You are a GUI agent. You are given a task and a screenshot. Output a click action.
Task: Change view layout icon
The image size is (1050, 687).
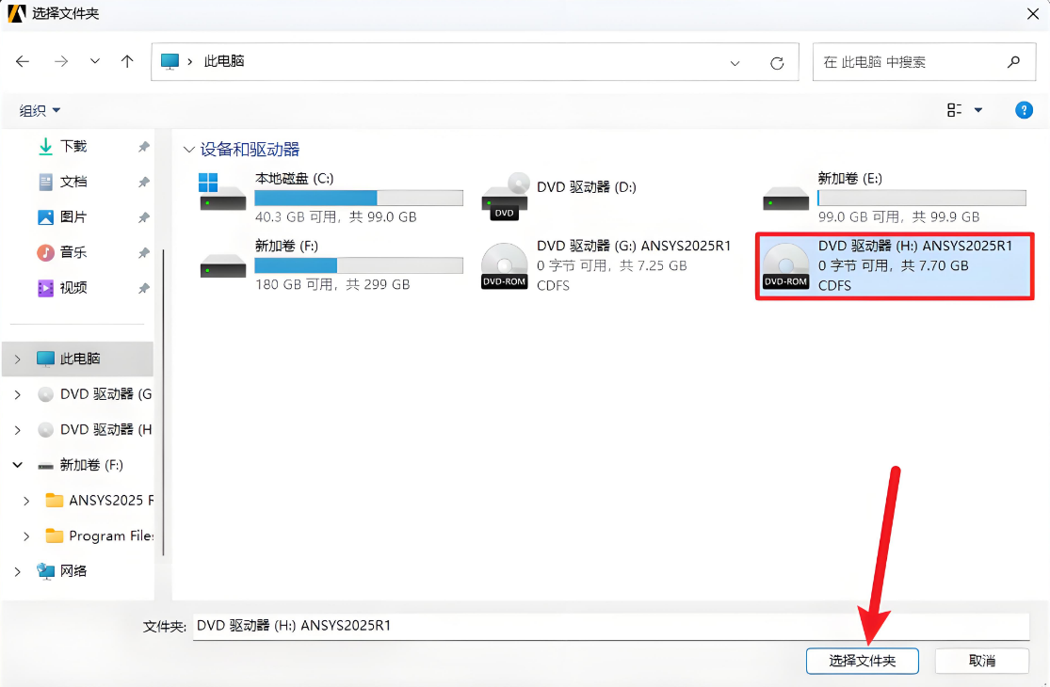(954, 110)
